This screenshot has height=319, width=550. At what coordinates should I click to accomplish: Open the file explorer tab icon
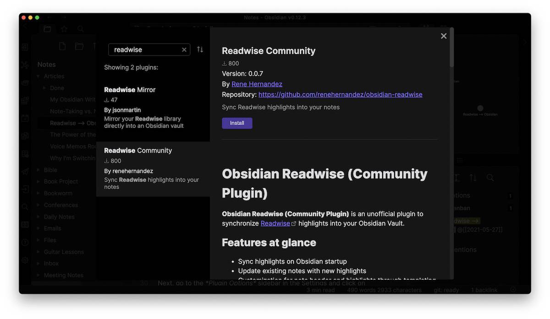tap(47, 29)
